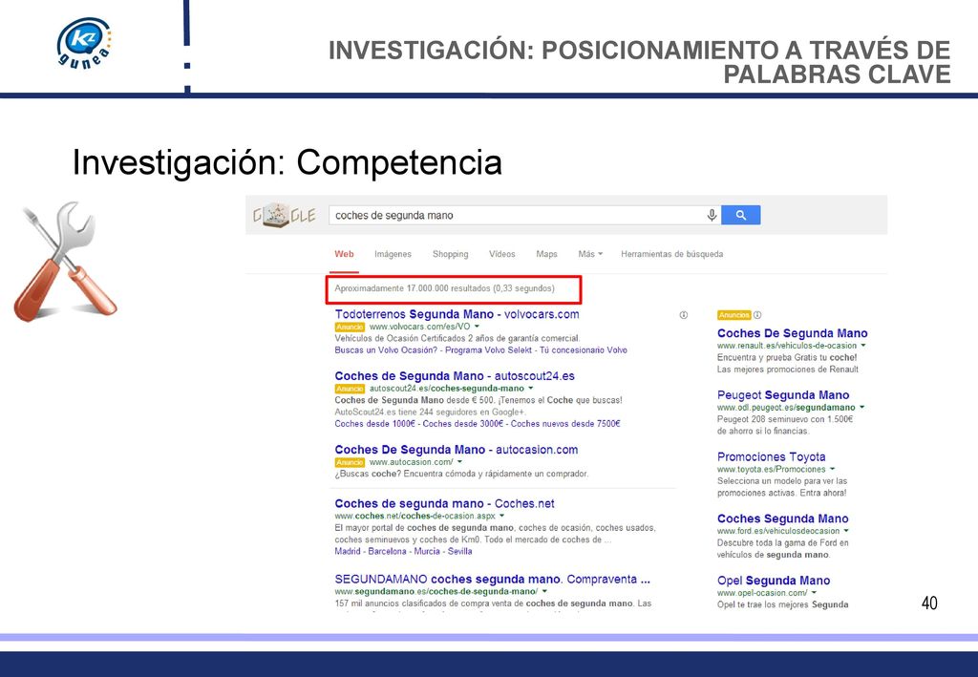Click 'Investigación: Competencia' heading
The height and width of the screenshot is (677, 978).
click(x=287, y=162)
